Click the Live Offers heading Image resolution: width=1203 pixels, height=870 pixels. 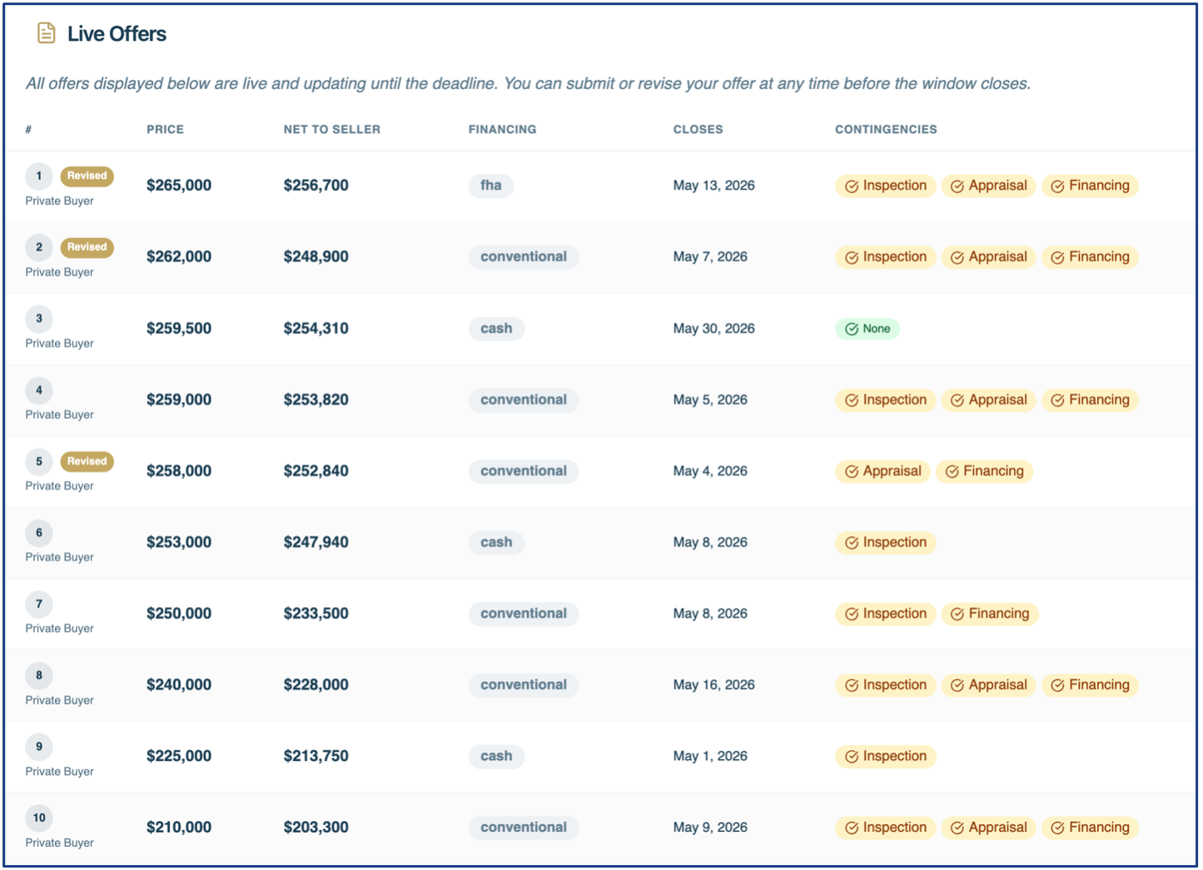click(117, 34)
